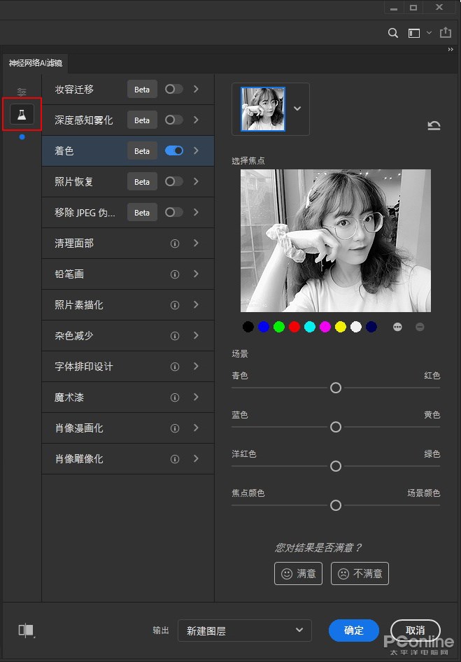The height and width of the screenshot is (662, 461).
Task: Click the info icon for 肖像漫画化
Action: [175, 428]
